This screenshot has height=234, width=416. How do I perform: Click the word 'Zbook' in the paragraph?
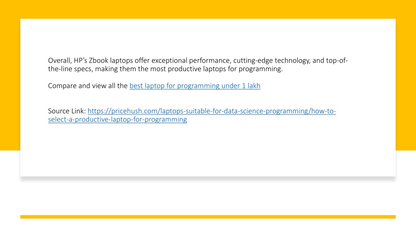click(x=98, y=61)
